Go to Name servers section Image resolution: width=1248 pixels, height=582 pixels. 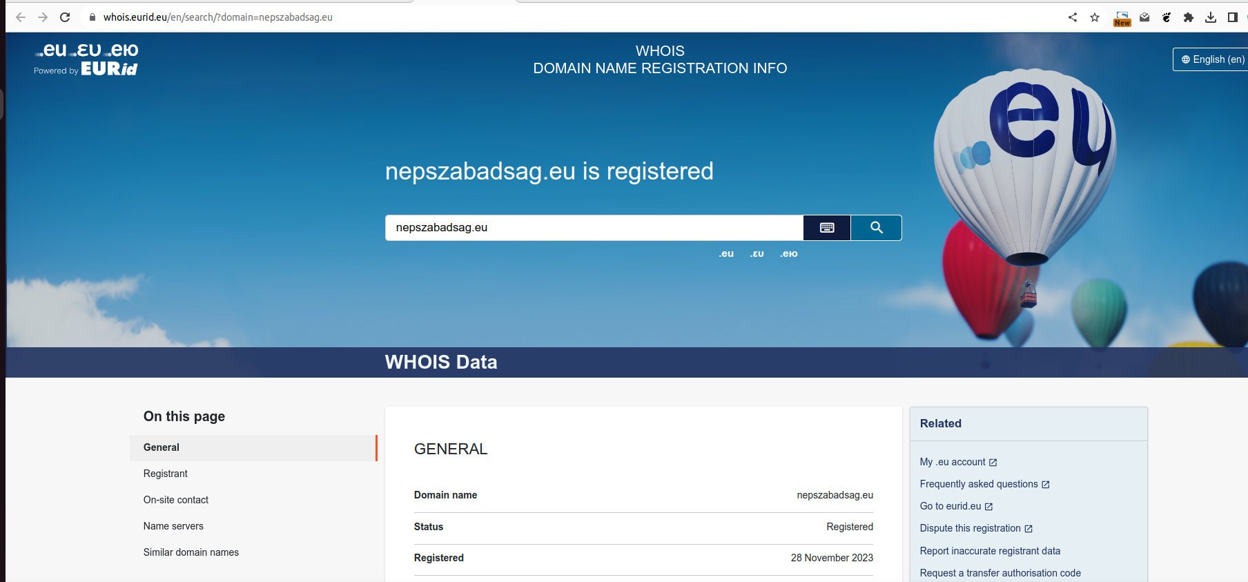click(173, 526)
